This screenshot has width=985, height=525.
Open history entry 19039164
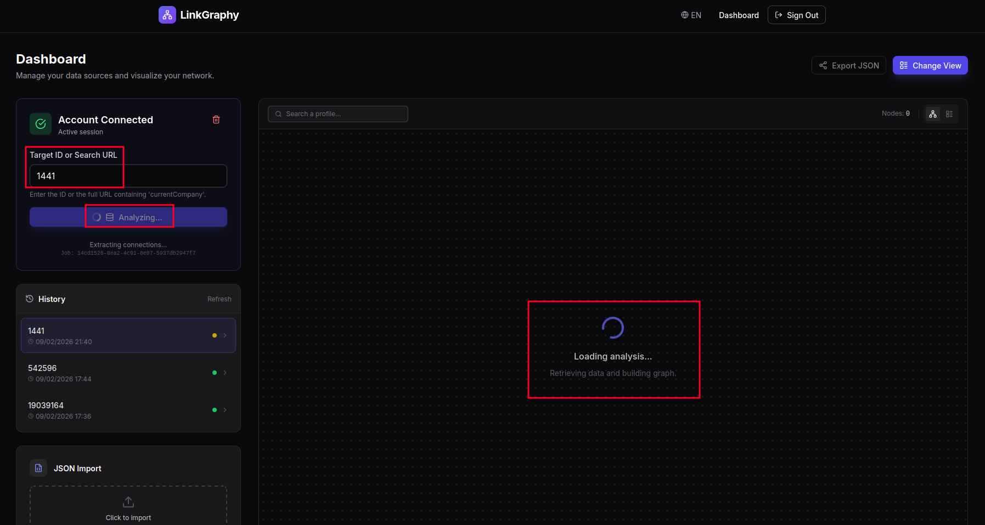coord(128,410)
